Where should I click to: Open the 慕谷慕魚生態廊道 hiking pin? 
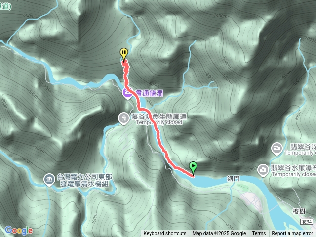124,118
